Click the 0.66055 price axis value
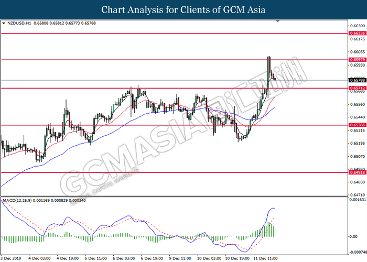This screenshot has width=367, height=262. (358, 52)
